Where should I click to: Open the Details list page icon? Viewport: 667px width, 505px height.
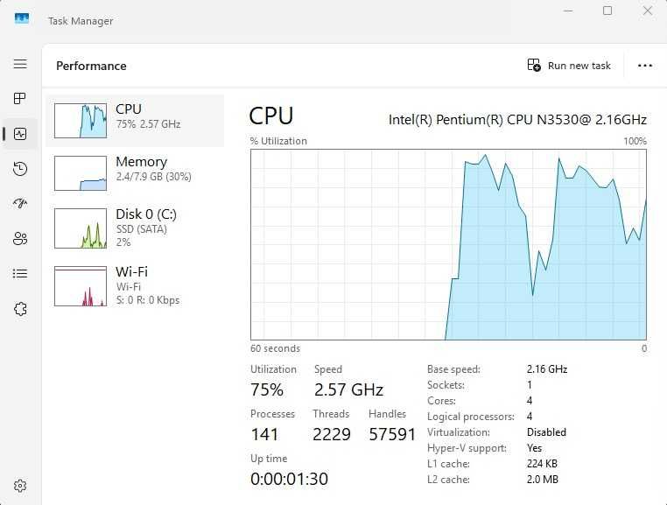[x=20, y=273]
